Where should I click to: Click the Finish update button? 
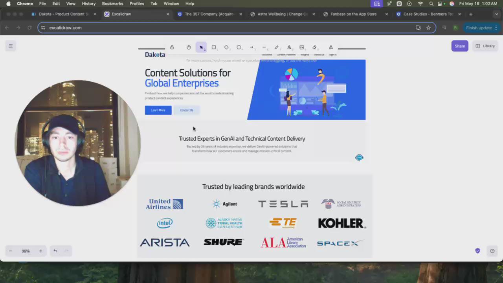coord(479,28)
